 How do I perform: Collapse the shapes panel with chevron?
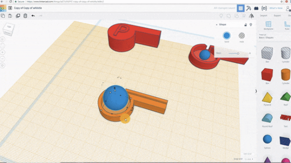point(256,91)
